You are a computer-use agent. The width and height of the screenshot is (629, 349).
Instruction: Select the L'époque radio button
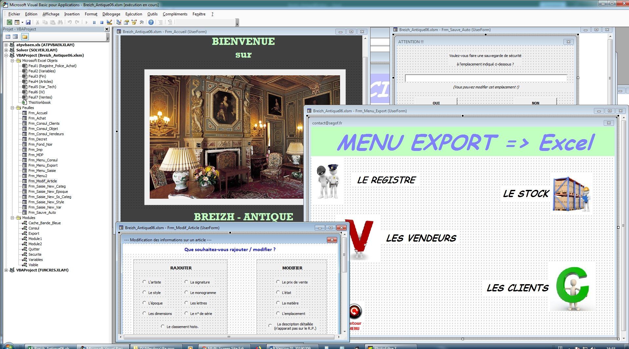[x=144, y=303]
